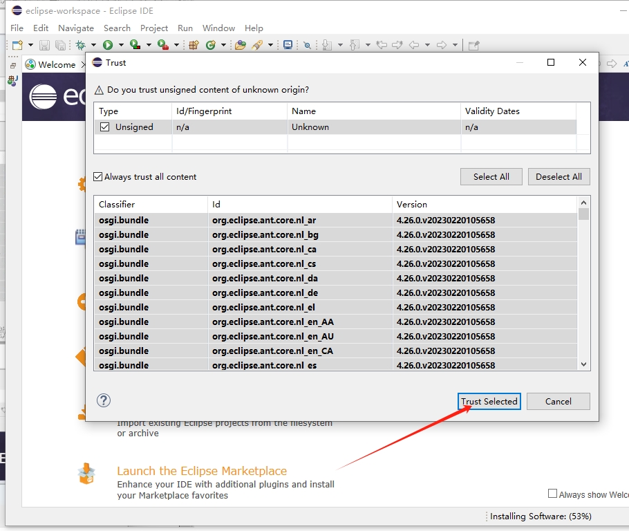Open the Help menu
The image size is (629, 531).
(254, 28)
